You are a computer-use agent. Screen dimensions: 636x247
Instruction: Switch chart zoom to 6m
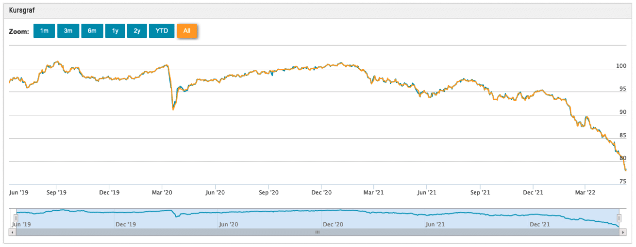click(92, 31)
